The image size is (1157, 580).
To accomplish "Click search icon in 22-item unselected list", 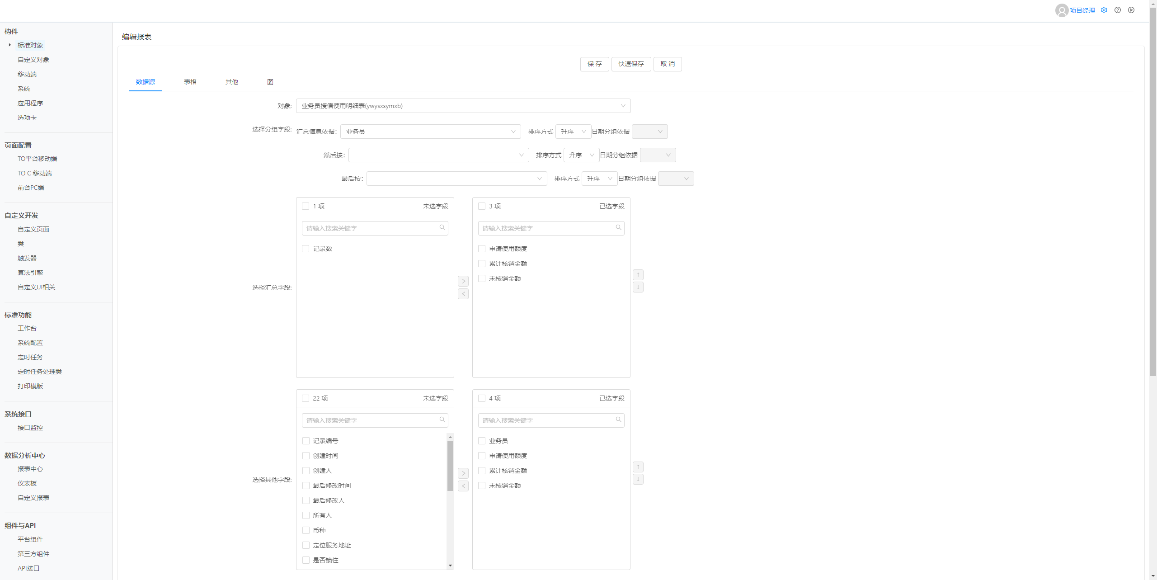I will (442, 420).
